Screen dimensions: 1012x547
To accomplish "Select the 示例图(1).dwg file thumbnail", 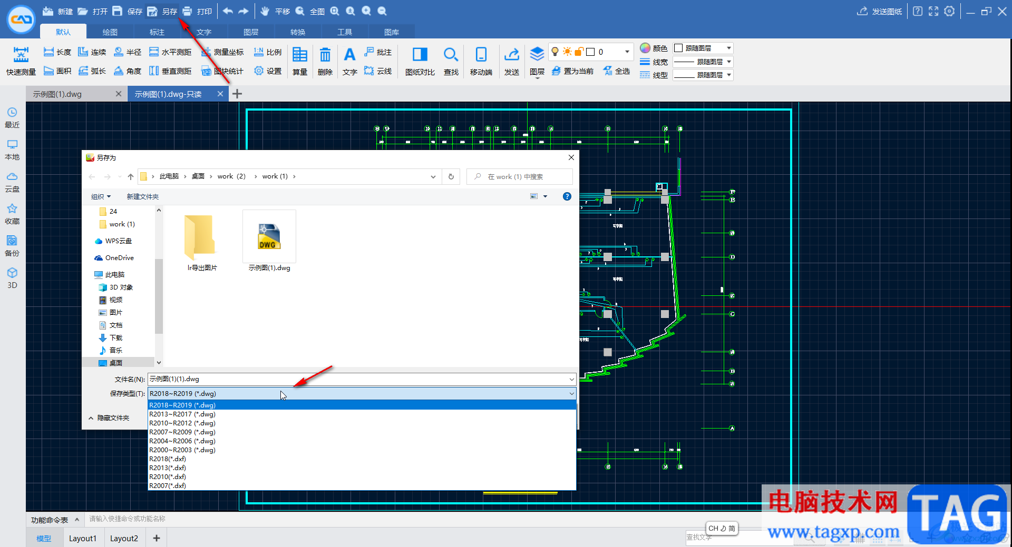I will 269,241.
